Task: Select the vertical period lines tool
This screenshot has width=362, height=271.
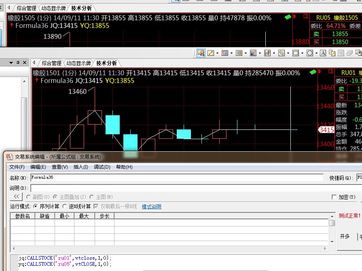Action: [239, 53]
